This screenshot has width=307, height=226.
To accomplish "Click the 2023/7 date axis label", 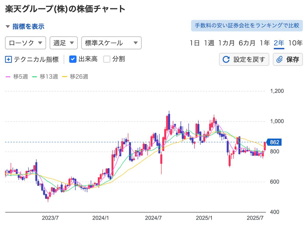I will pyautogui.click(x=50, y=218).
